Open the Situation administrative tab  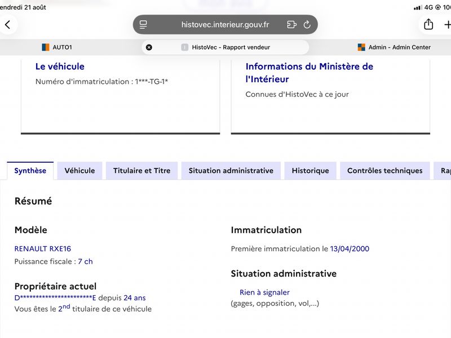click(231, 171)
